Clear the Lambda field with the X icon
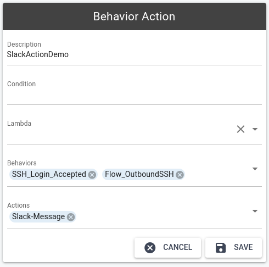This screenshot has height=267, width=269. coord(240,129)
